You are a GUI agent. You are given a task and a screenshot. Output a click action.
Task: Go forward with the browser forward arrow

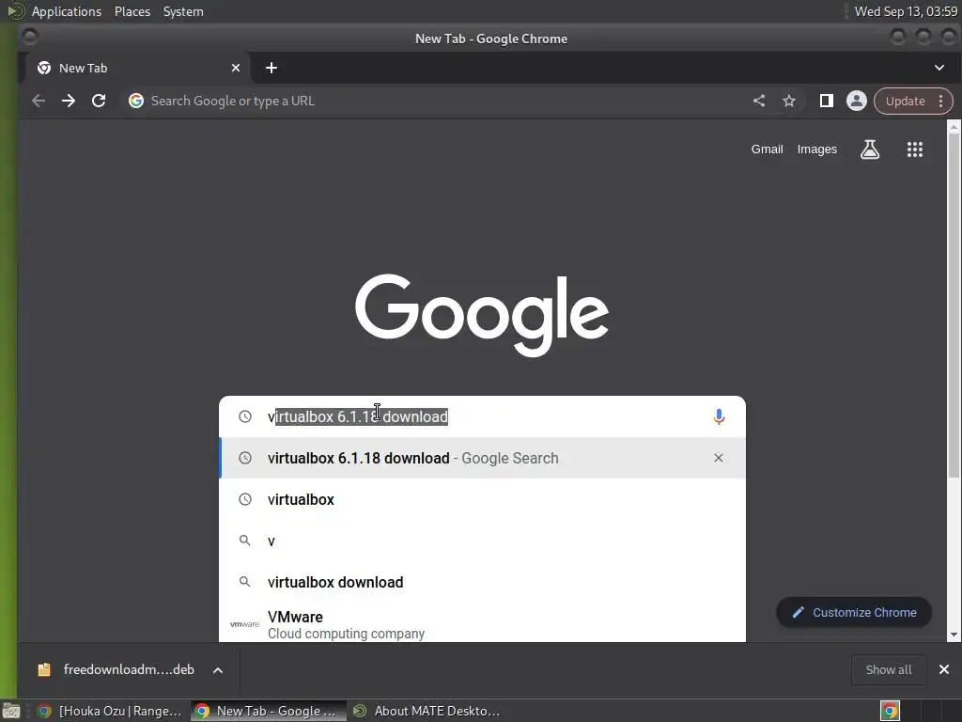pos(68,101)
